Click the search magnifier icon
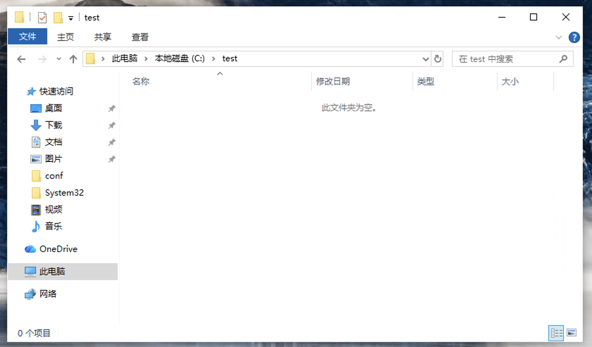Image resolution: width=592 pixels, height=347 pixels. (563, 59)
